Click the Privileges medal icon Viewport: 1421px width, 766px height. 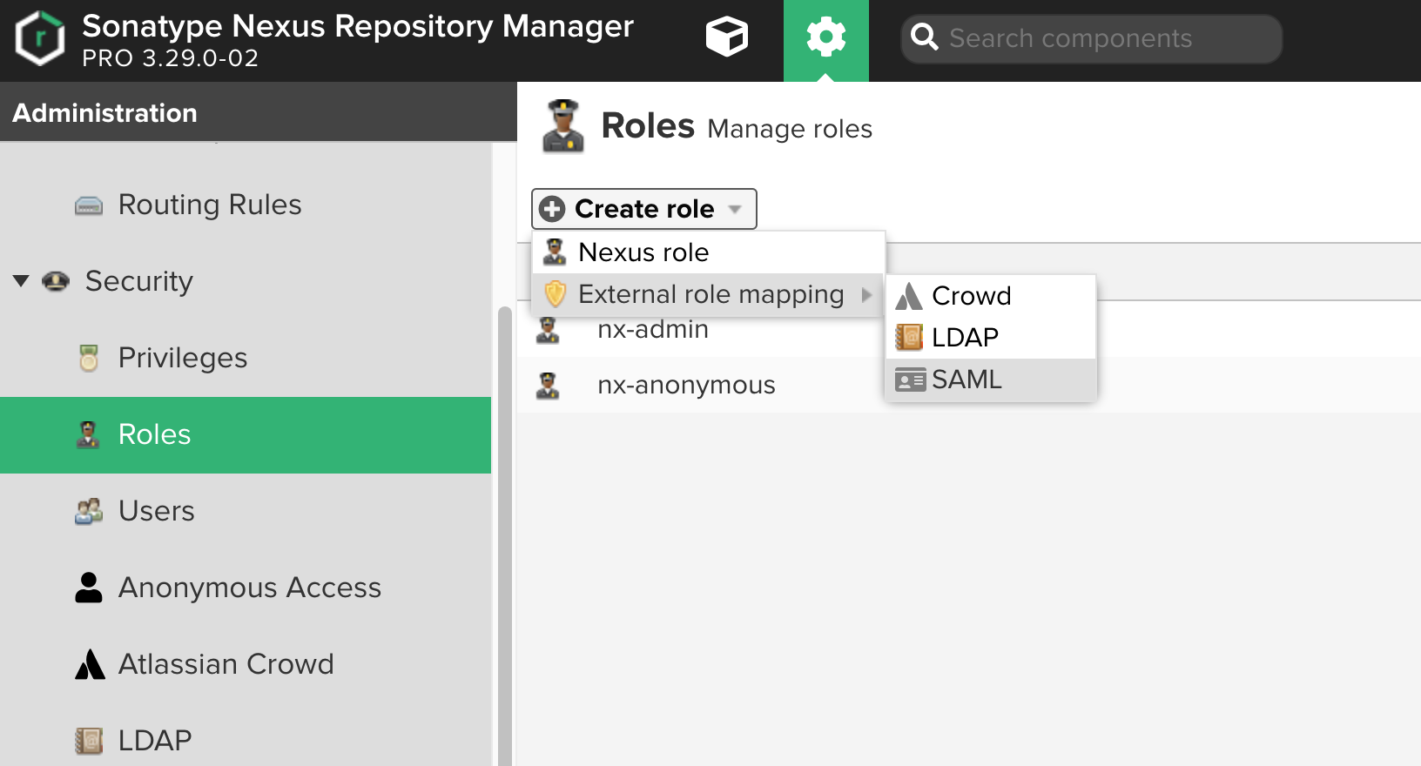89,358
